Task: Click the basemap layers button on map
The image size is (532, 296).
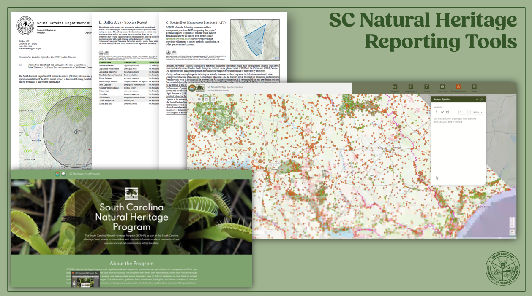Action: coord(199,99)
